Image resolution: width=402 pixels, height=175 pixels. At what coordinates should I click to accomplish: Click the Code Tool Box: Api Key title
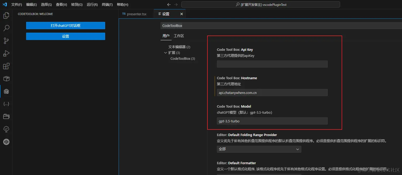click(x=235, y=49)
